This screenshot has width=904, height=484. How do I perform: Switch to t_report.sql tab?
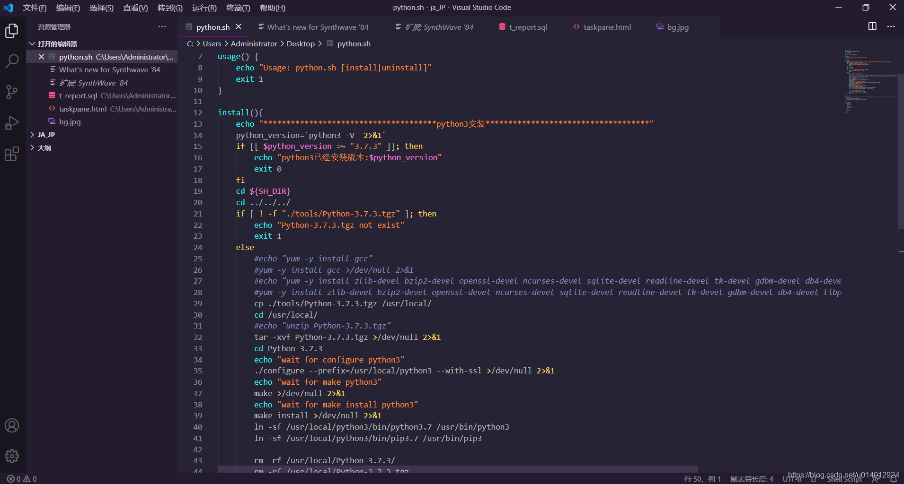(x=528, y=27)
